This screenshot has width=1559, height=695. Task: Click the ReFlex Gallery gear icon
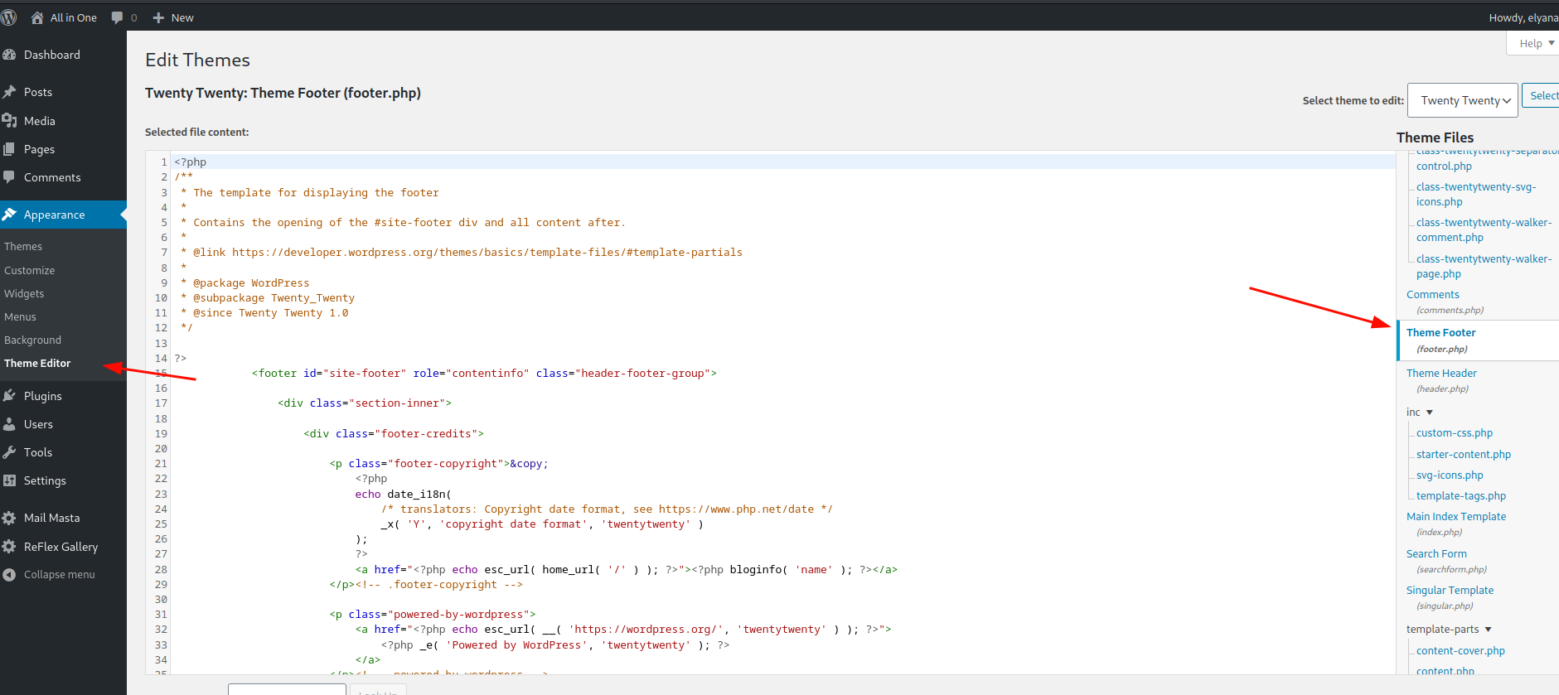[9, 547]
